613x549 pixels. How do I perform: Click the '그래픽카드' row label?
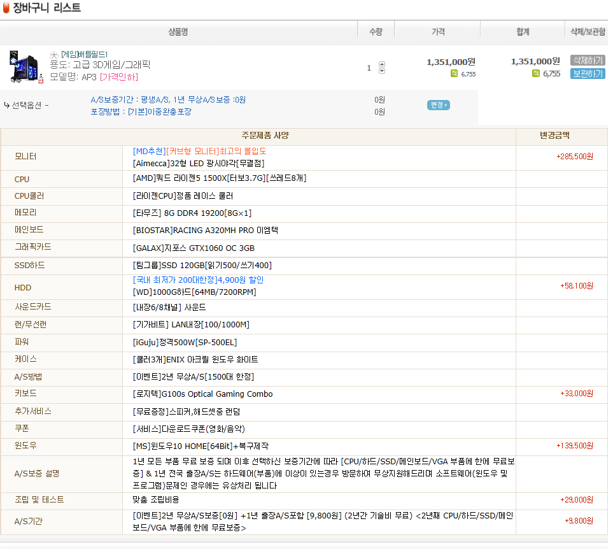[33, 247]
